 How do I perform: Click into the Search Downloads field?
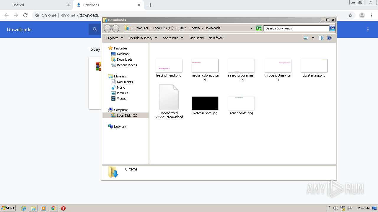click(296, 28)
